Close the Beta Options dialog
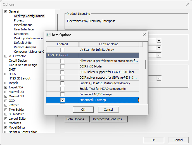The width and height of the screenshot is (192, 145). coord(144,35)
